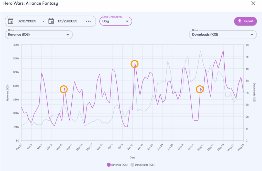Click the Hero Wars: Alliance Fantasy title
The image size is (262, 171).
pyautogui.click(x=31, y=4)
